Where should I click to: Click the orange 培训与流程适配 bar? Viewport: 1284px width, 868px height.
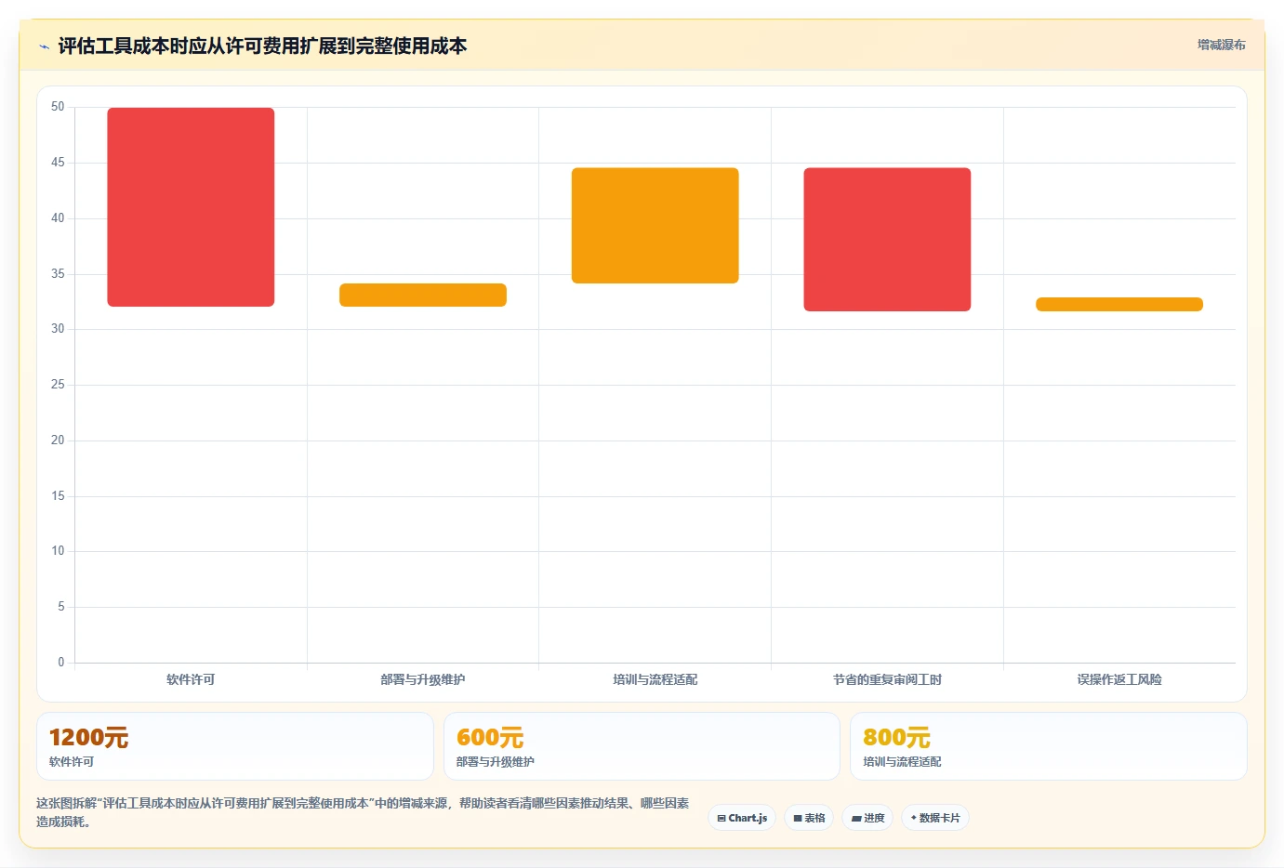click(655, 226)
